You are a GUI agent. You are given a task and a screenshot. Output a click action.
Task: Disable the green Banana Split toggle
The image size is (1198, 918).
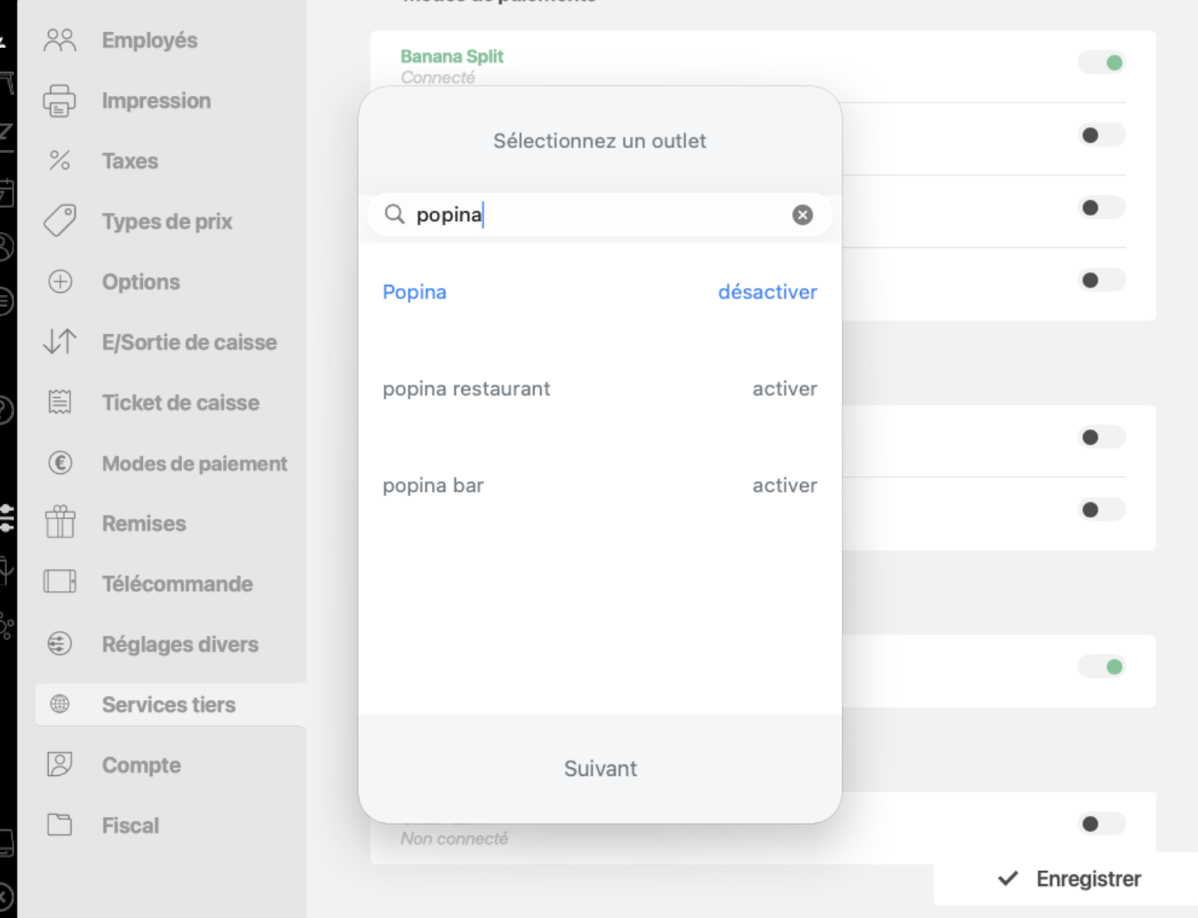point(1101,62)
